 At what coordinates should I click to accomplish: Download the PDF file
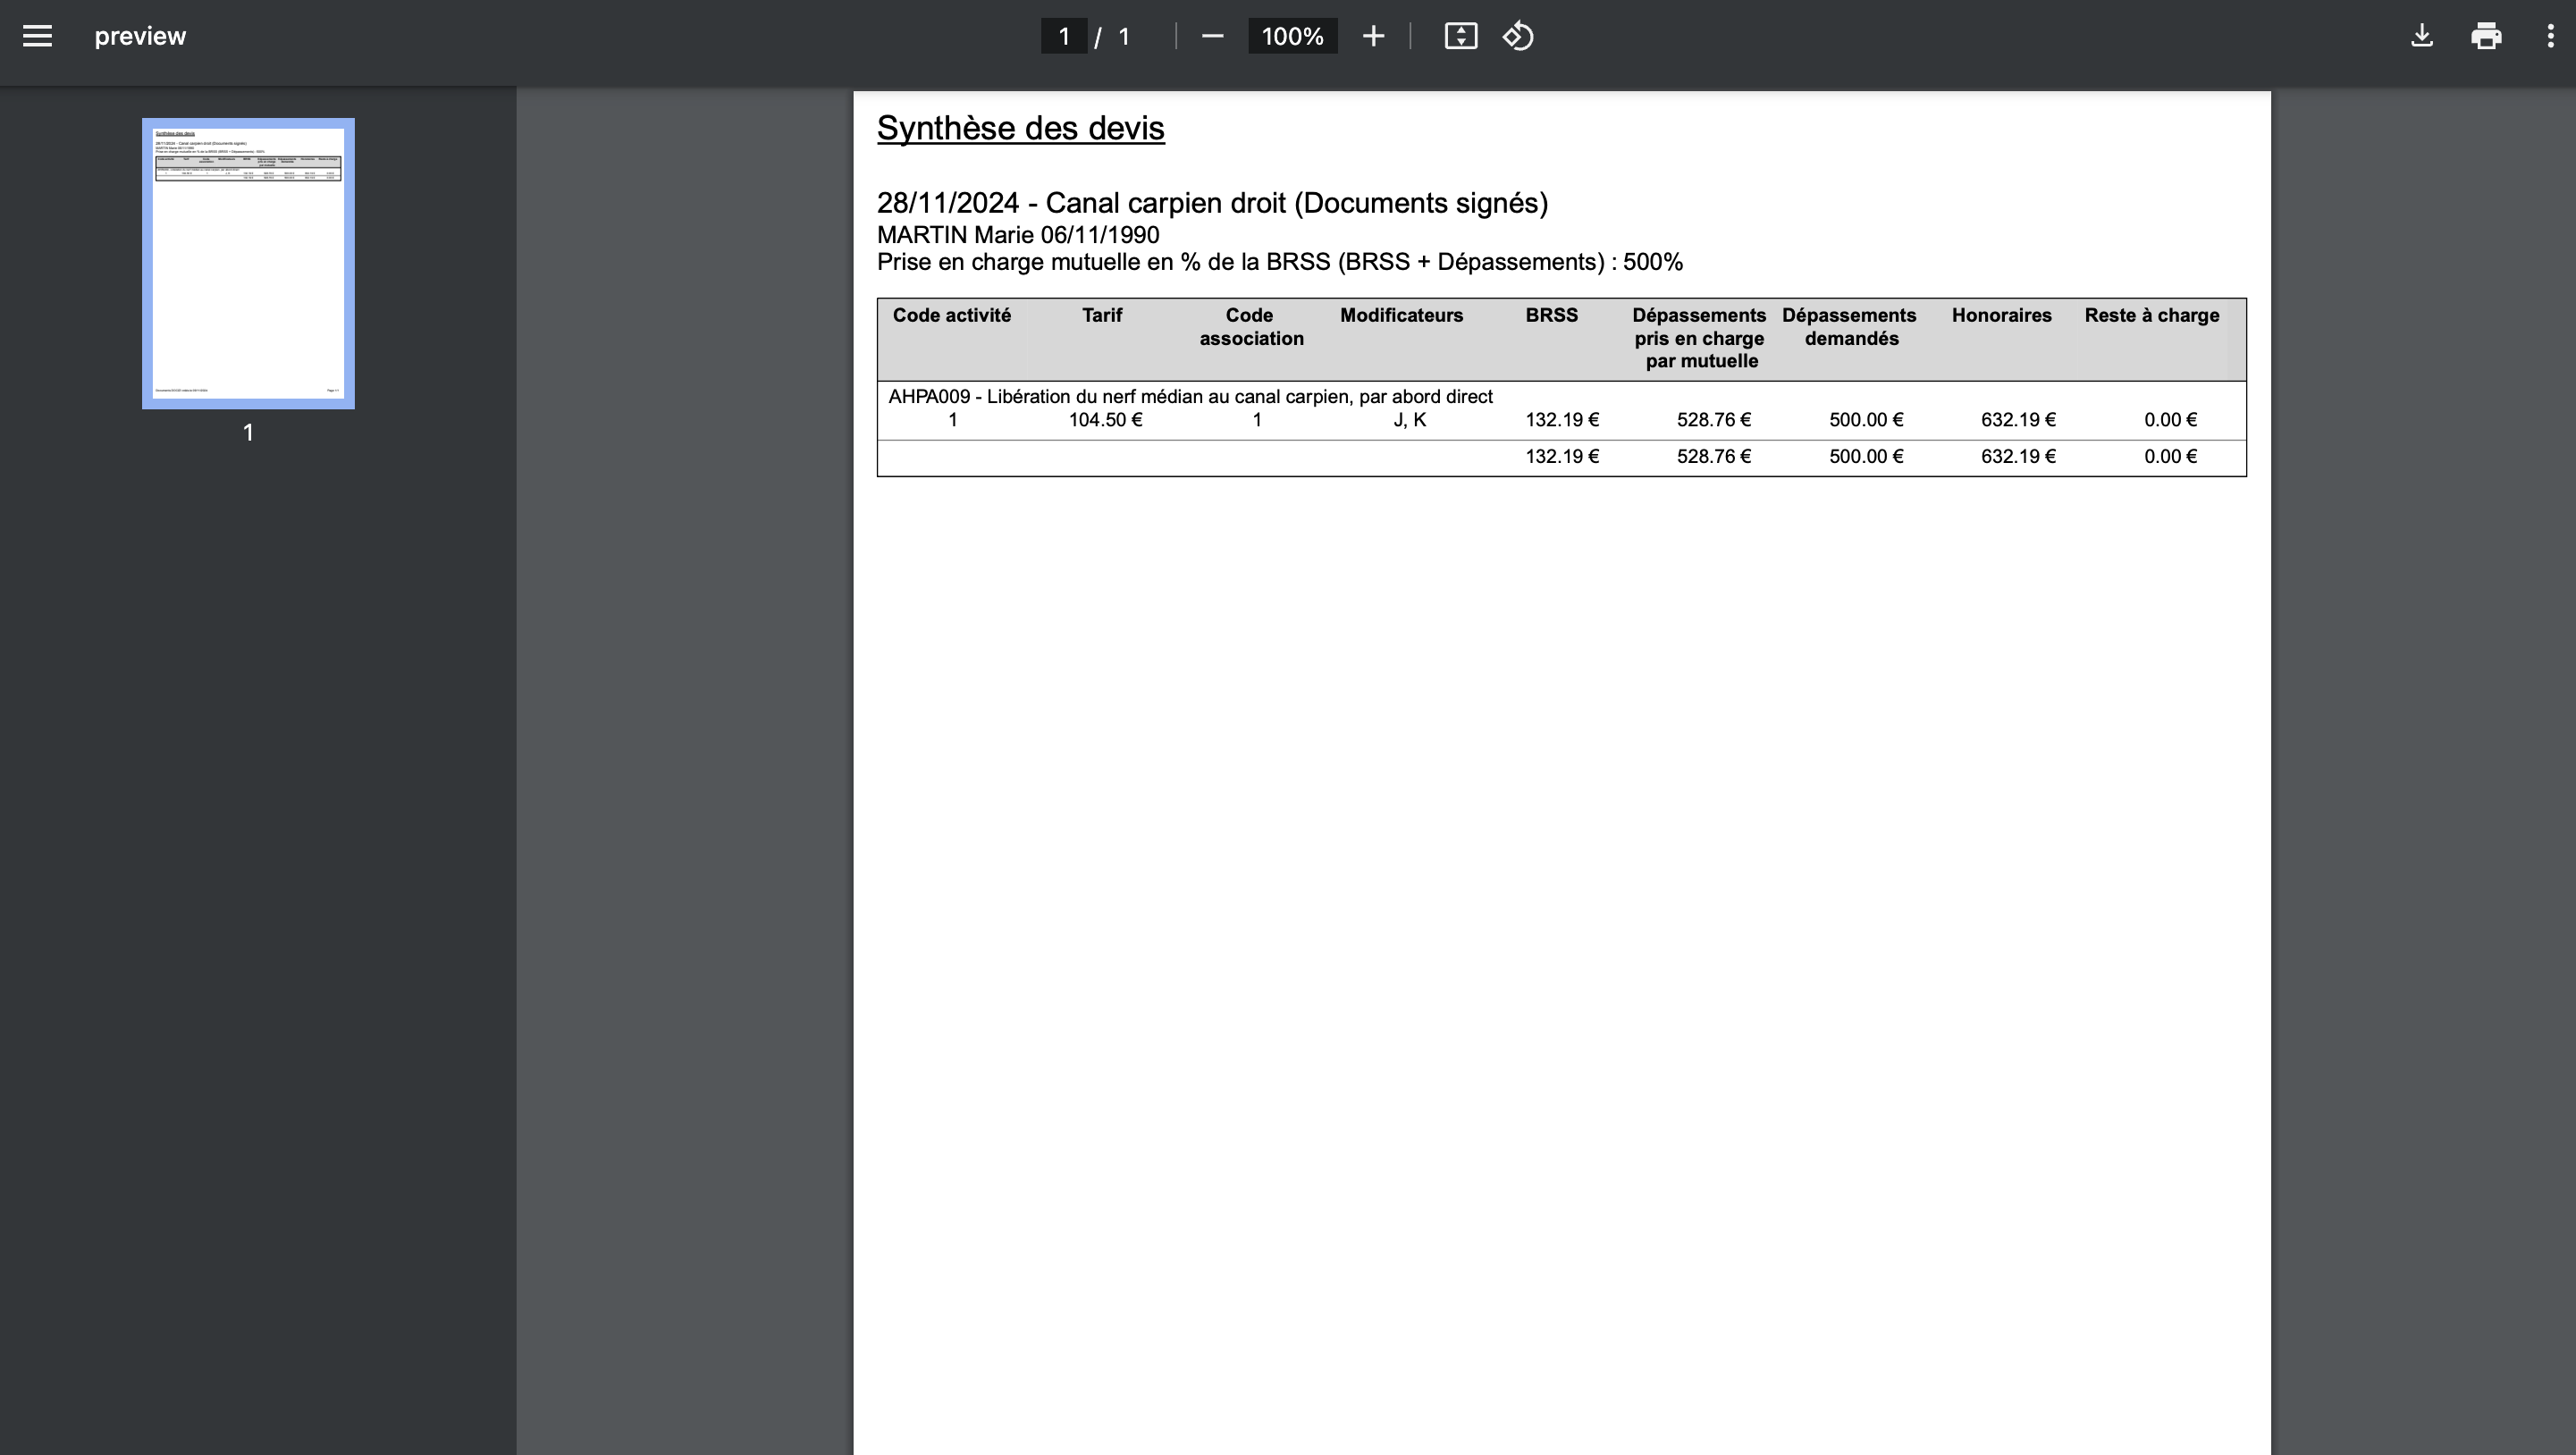click(x=2421, y=36)
